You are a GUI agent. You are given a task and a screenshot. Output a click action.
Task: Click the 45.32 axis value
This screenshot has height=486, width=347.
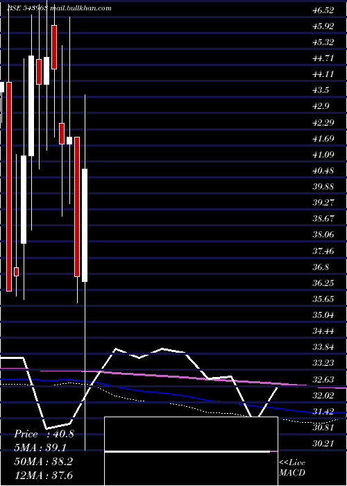point(323,42)
